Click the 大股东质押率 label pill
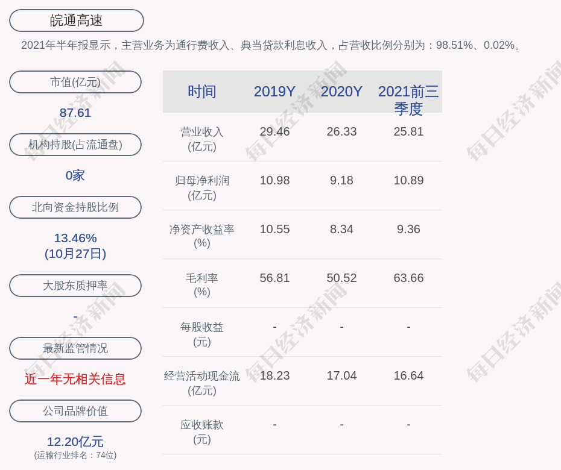Viewport: 561px width, 470px height. point(75,286)
